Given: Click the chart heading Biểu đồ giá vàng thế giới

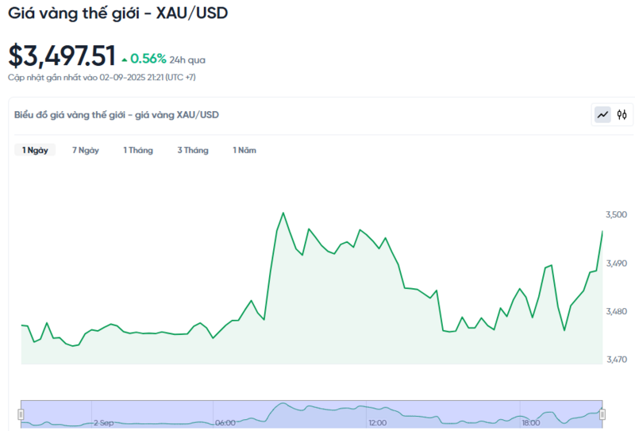Looking at the screenshot, I should tap(117, 115).
